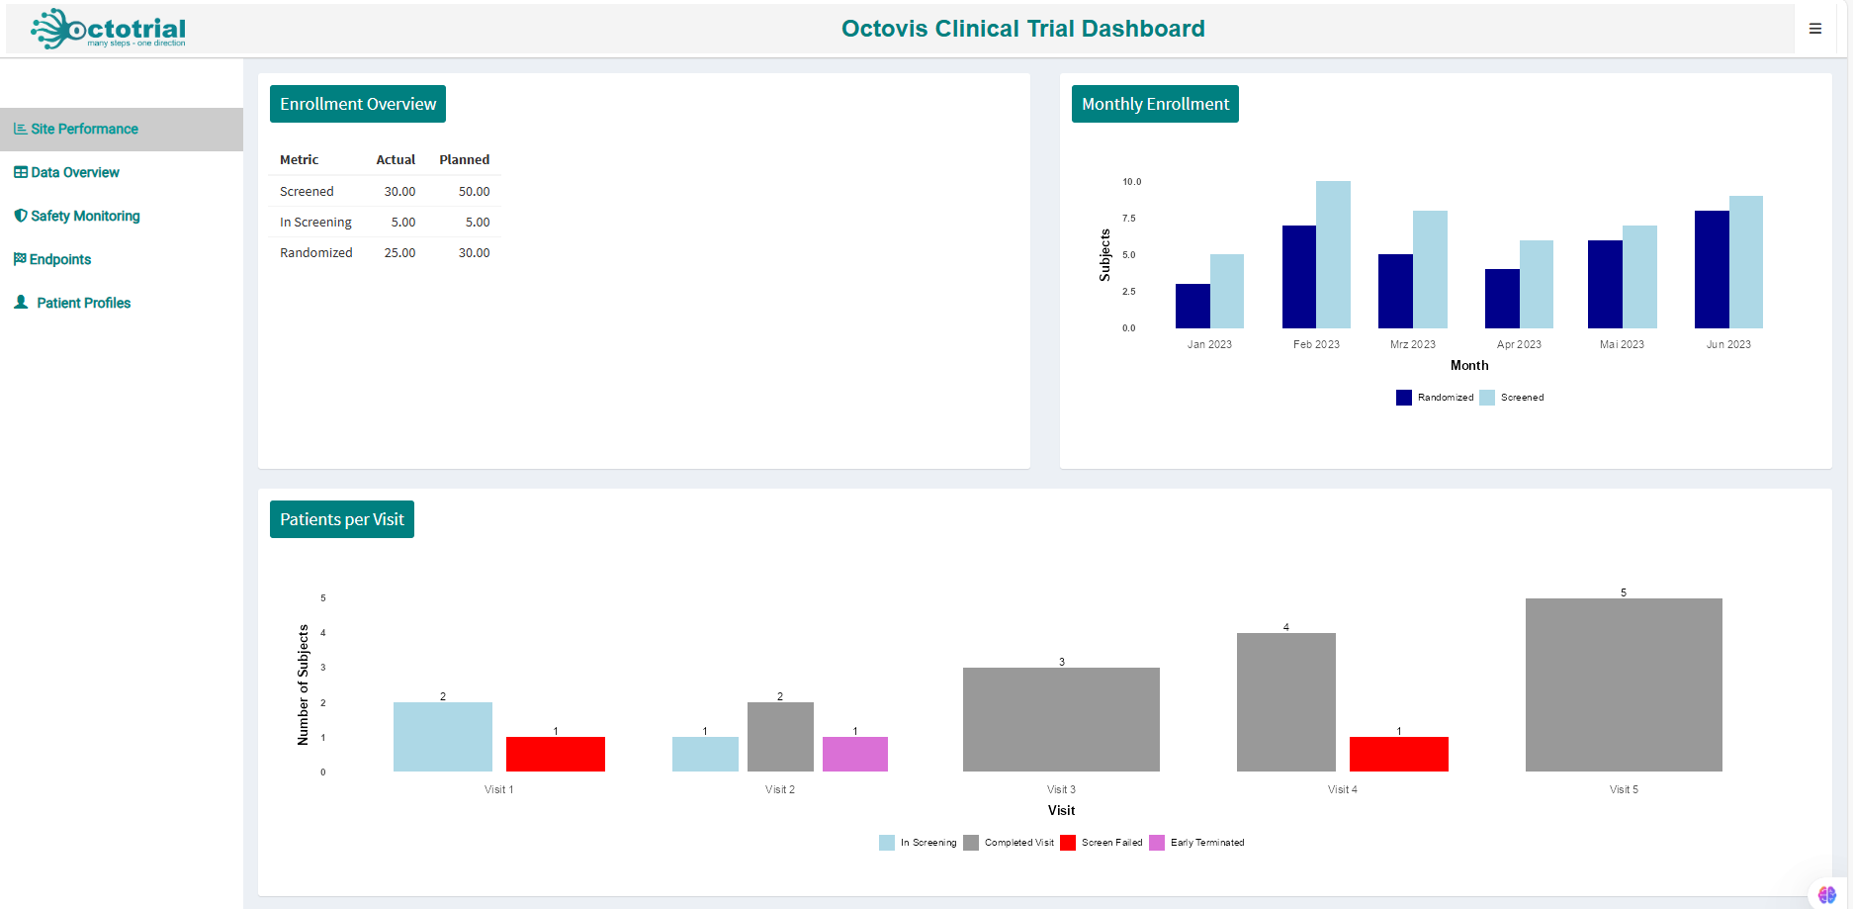Click the Screen Failed red legend swatch

pyautogui.click(x=1068, y=843)
